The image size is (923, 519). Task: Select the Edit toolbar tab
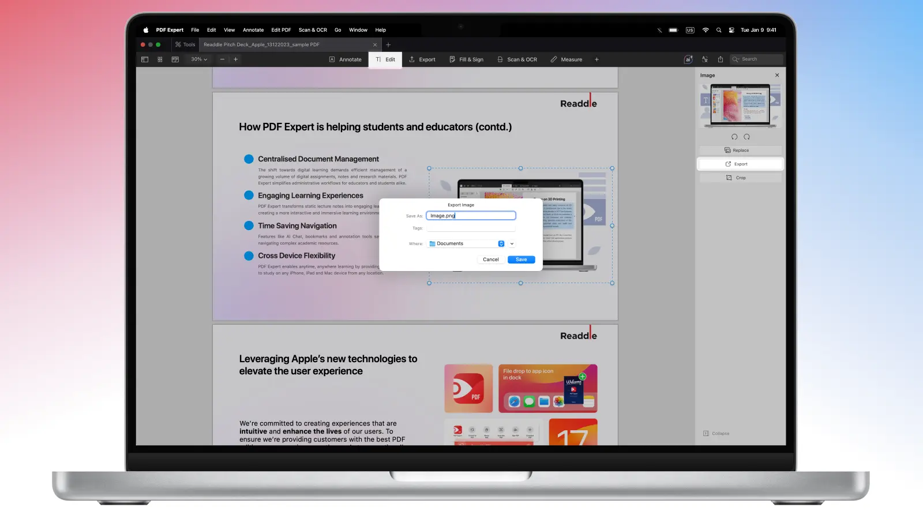[x=385, y=59]
